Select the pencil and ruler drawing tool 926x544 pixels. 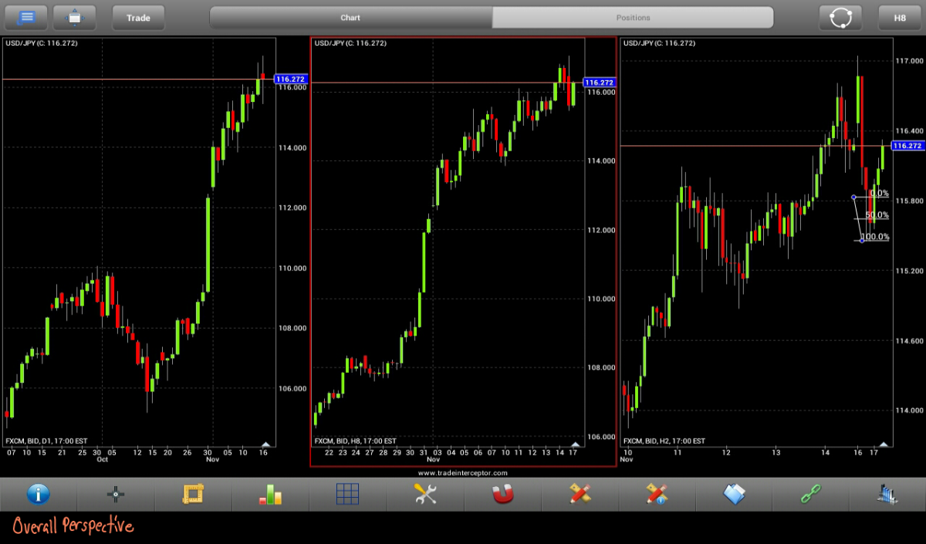580,494
